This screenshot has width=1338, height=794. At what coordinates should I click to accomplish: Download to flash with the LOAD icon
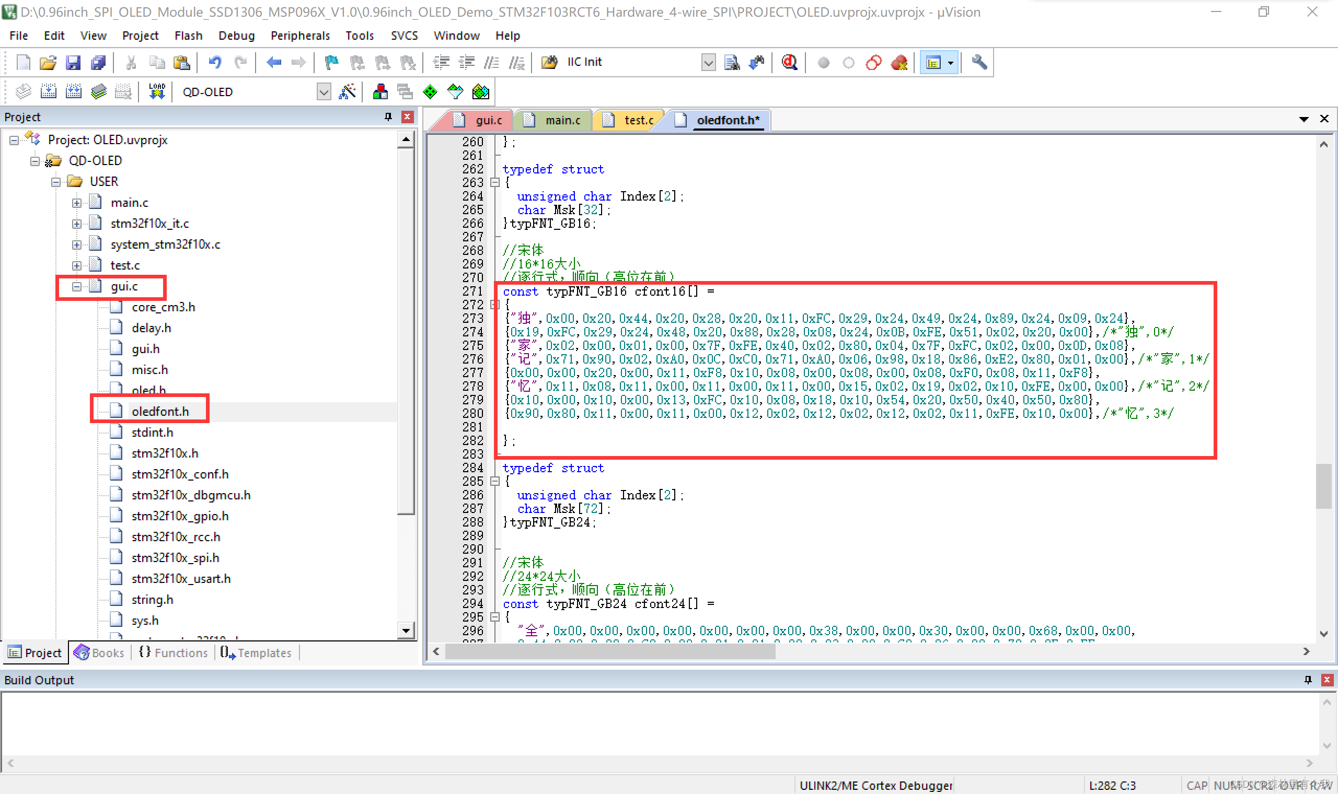(157, 92)
